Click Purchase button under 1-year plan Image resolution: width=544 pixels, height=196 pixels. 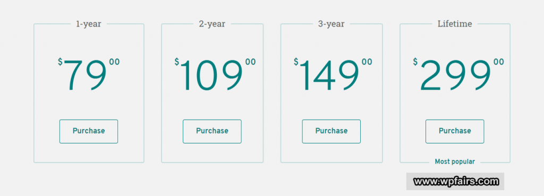tap(89, 131)
